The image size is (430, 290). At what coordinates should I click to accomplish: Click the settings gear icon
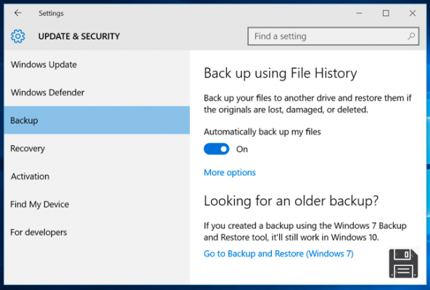18,36
